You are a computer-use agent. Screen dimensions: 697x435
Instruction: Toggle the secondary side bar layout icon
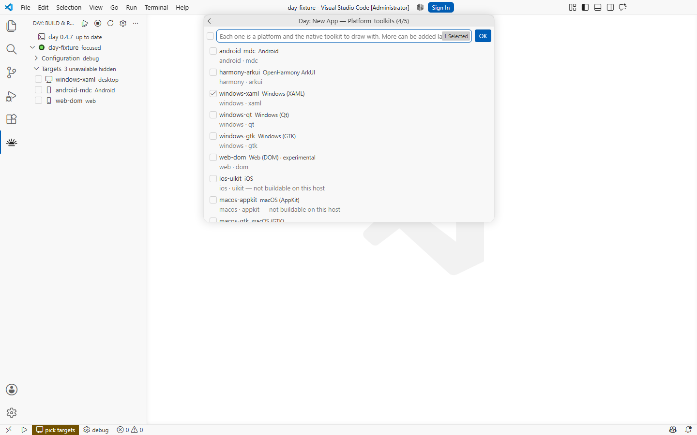click(610, 7)
